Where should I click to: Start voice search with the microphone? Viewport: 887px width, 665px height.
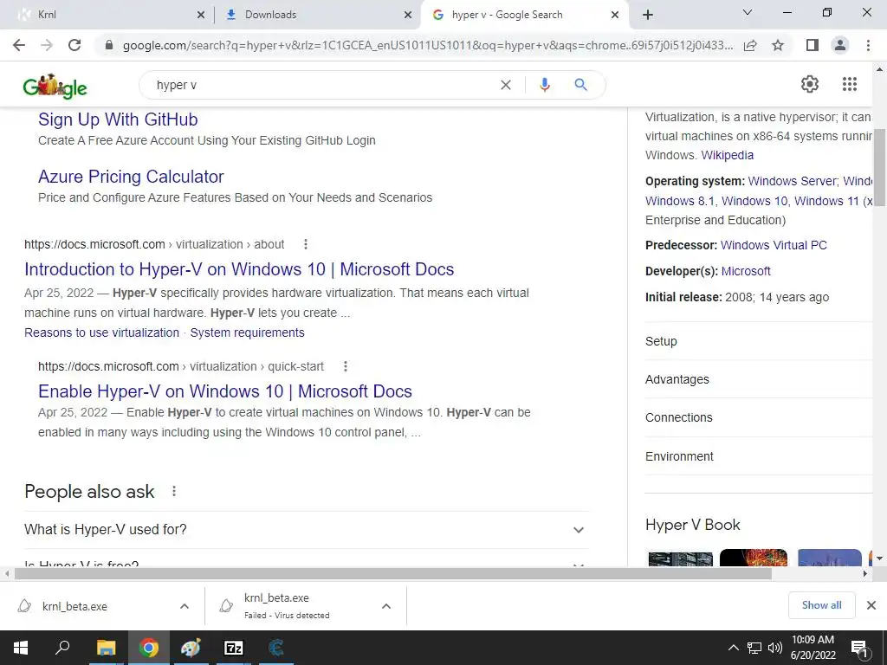click(x=545, y=85)
